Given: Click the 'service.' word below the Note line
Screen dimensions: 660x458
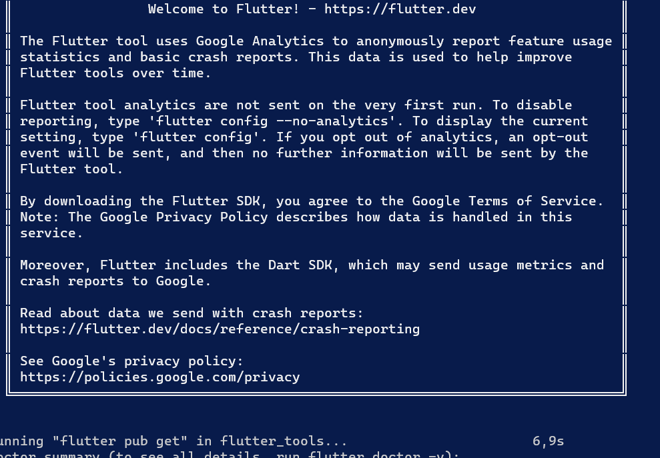Looking at the screenshot, I should point(51,233).
